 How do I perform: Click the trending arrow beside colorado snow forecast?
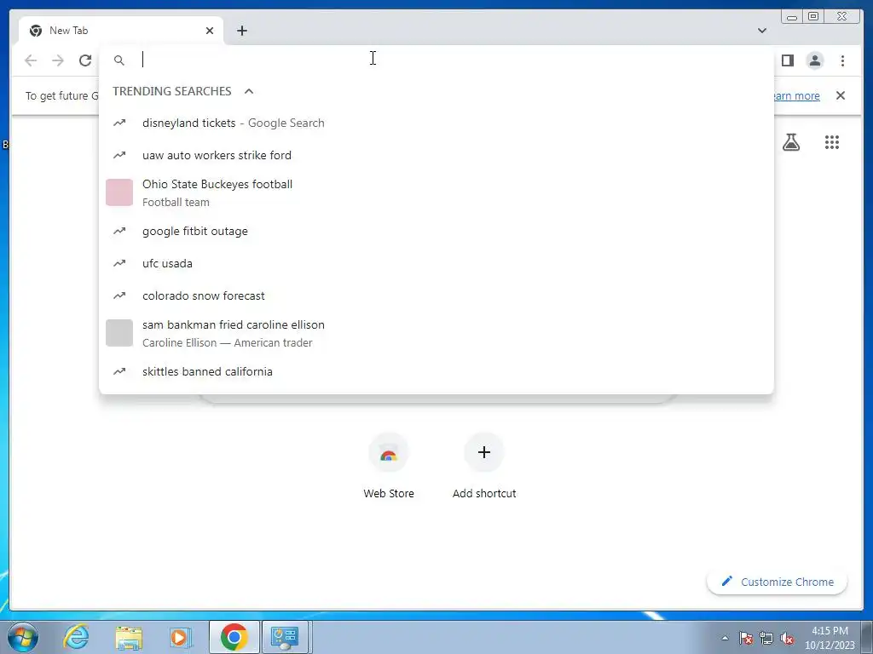coord(119,295)
